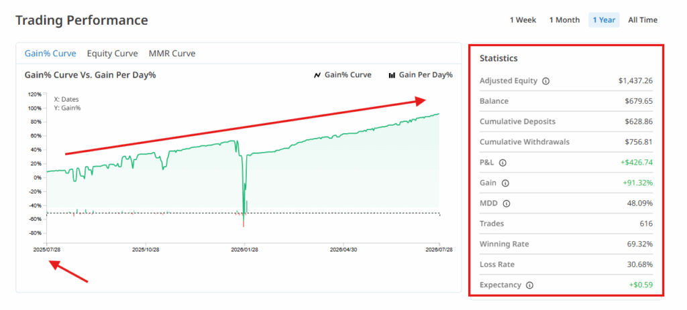
Task: Select the 1 Year time range
Action: click(x=604, y=20)
